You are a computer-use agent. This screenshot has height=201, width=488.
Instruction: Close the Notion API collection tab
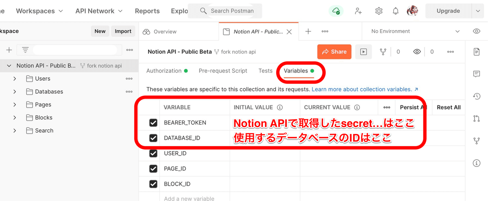pos(289,32)
